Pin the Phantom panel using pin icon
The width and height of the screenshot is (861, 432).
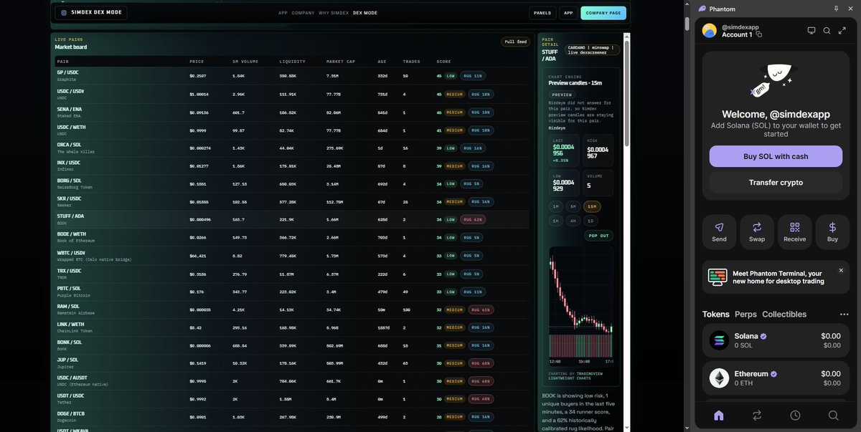point(836,9)
